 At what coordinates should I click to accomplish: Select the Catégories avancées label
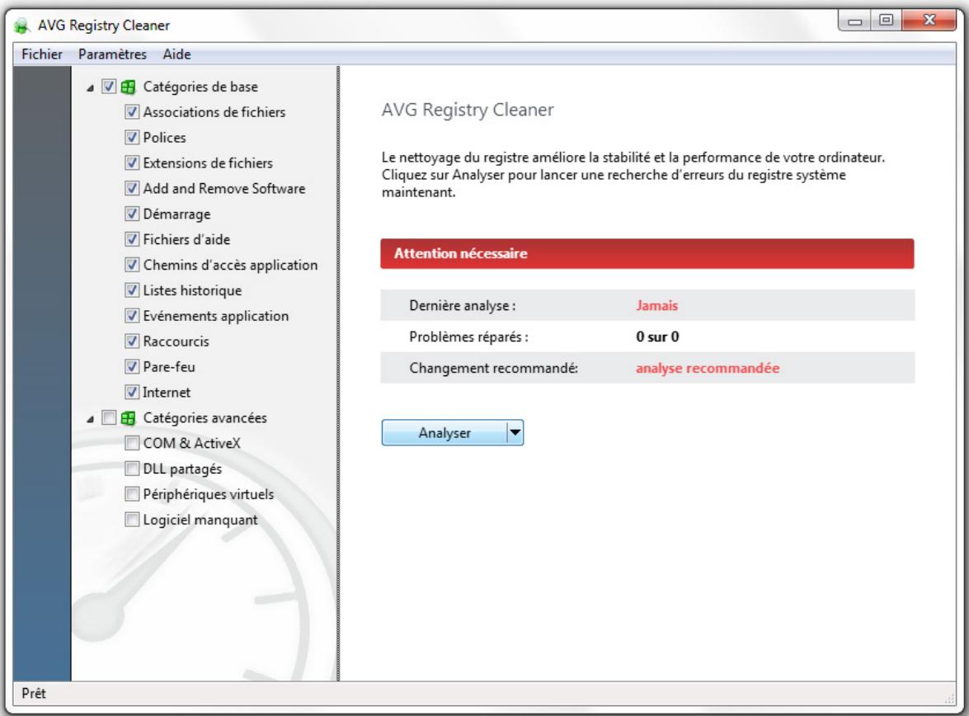(205, 418)
